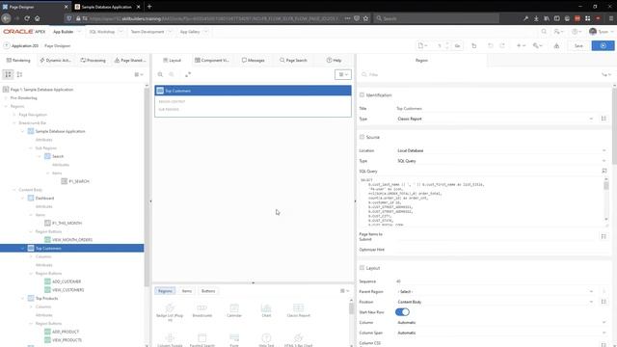Click the page lock icon
617x347 pixels.
[473, 45]
